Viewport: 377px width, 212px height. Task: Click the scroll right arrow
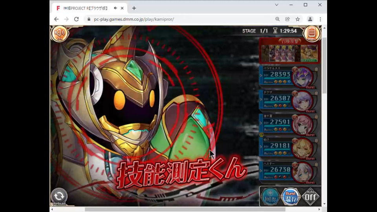point(319,209)
